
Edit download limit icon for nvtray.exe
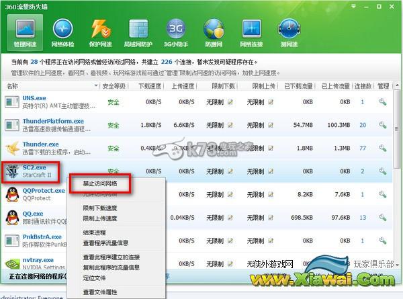(230, 264)
